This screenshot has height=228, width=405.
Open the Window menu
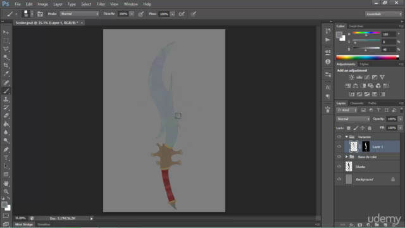click(131, 4)
